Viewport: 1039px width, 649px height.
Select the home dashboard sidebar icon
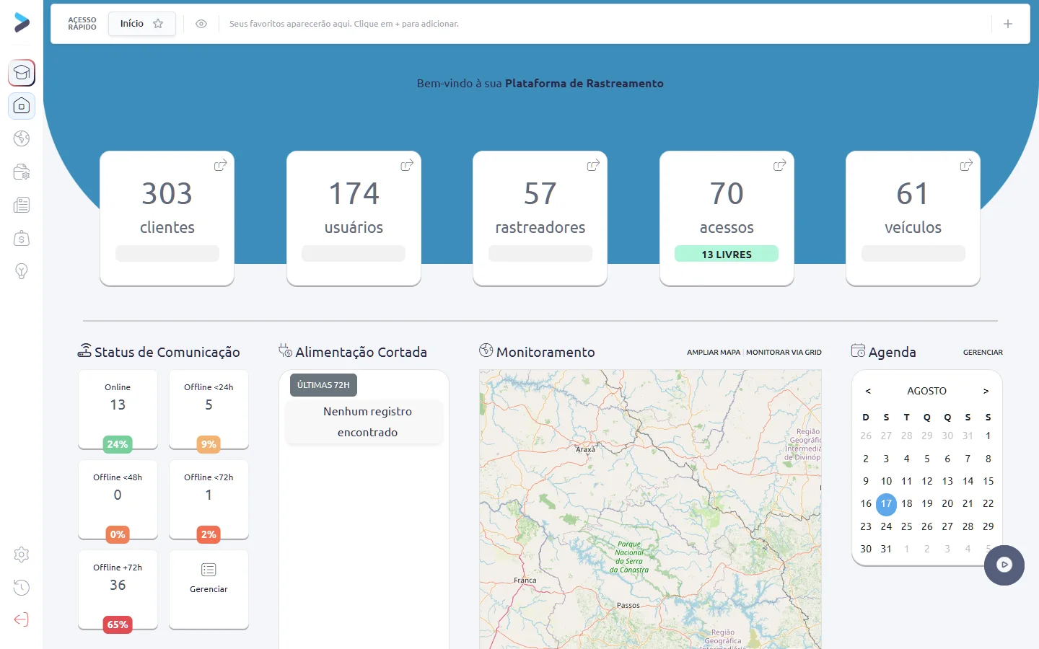(x=22, y=106)
